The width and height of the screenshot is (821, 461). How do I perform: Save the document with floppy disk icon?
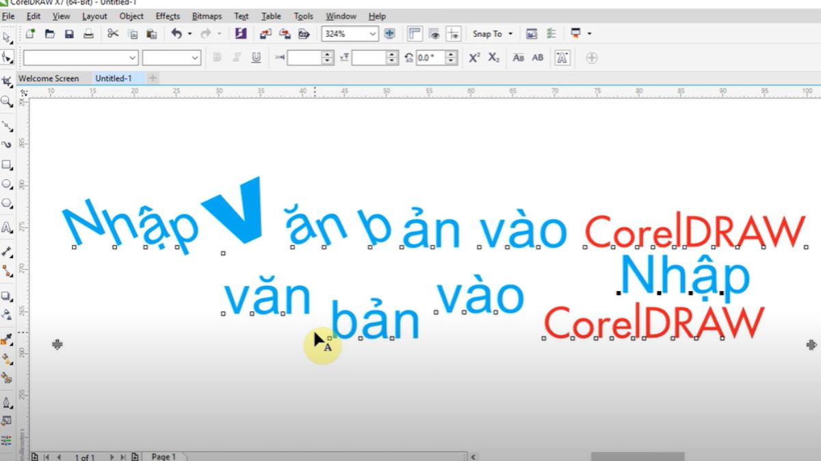69,33
